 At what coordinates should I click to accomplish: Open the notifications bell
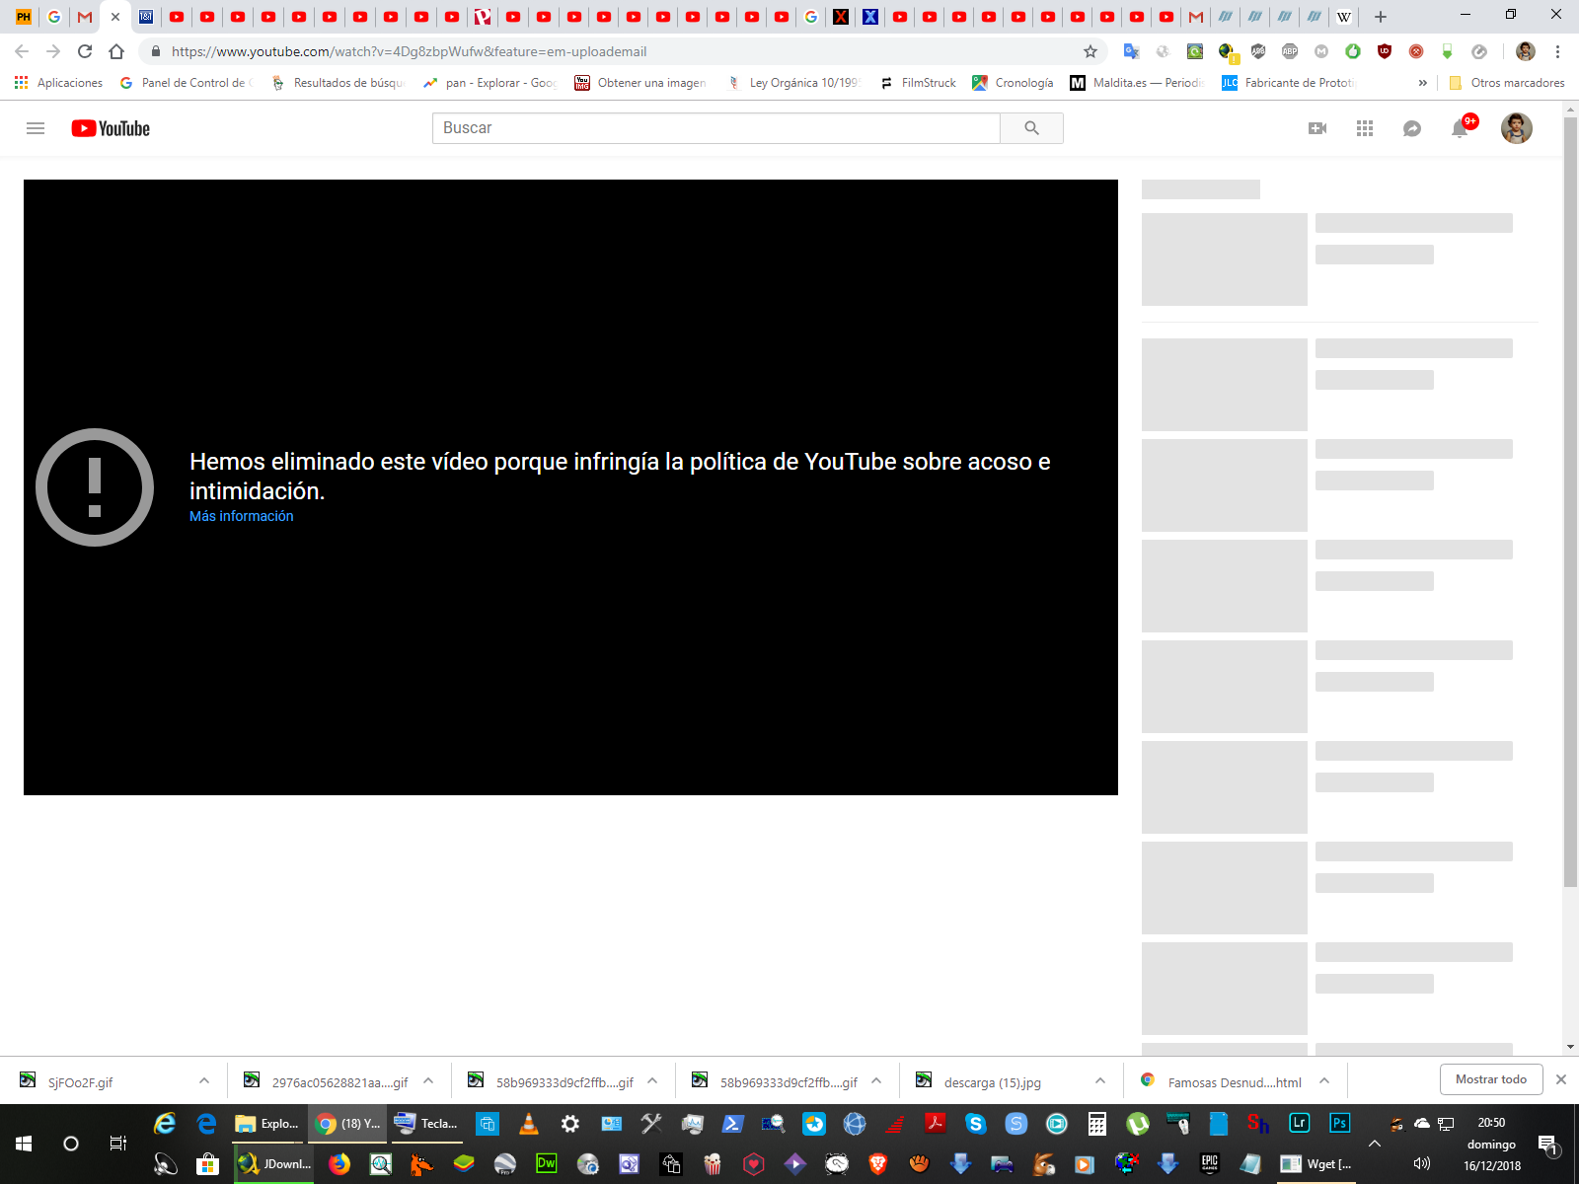click(x=1460, y=128)
